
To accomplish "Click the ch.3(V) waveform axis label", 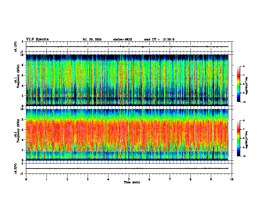I will coord(16,168).
